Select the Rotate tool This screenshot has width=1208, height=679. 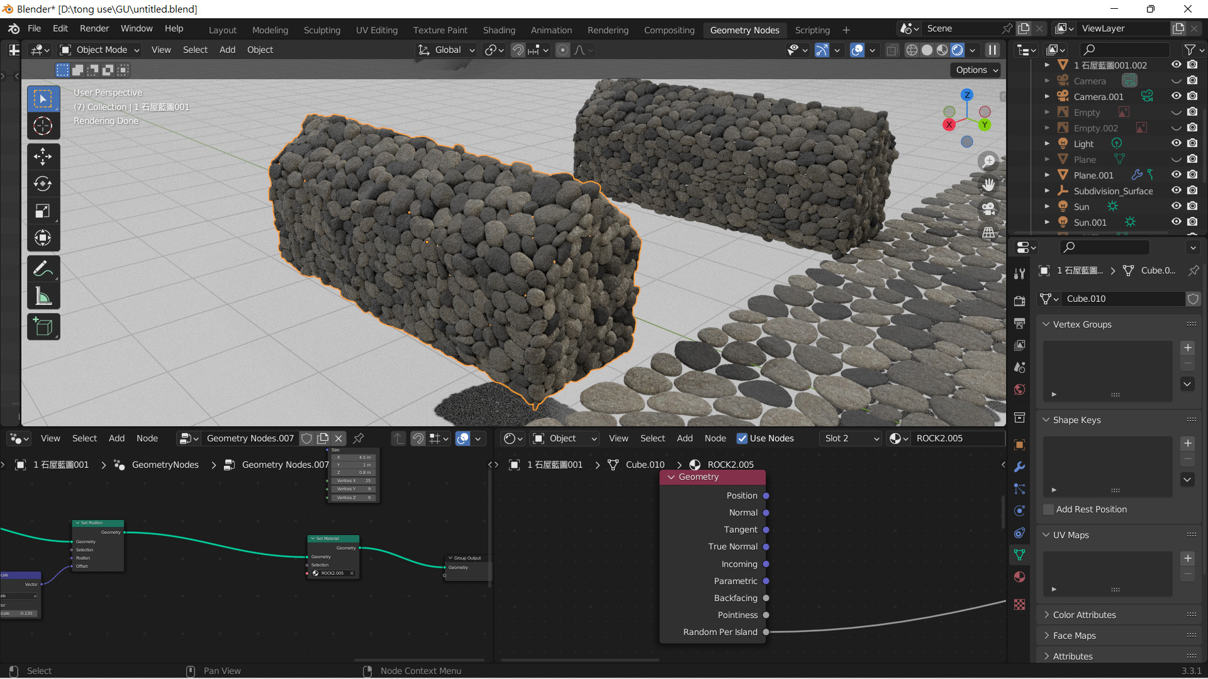pos(43,184)
